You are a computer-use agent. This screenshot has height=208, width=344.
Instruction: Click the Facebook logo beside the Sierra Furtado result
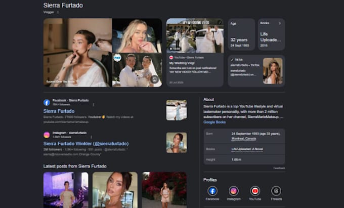47,102
